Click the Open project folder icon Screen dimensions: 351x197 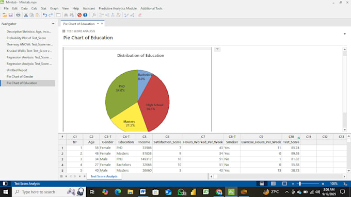pos(5,15)
